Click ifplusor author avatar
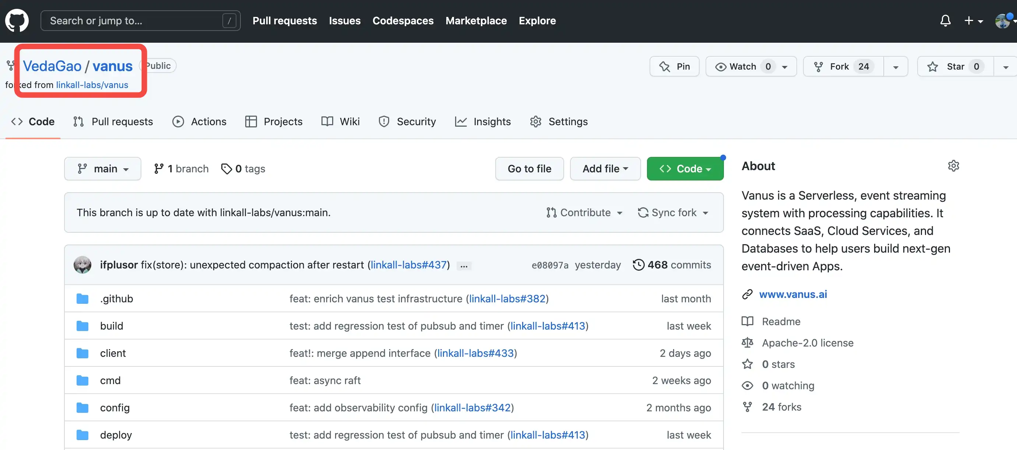Image resolution: width=1017 pixels, height=450 pixels. [x=82, y=264]
